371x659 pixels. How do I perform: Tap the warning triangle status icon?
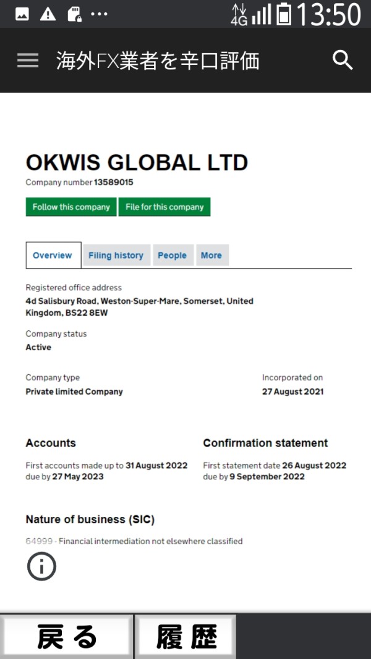48,14
